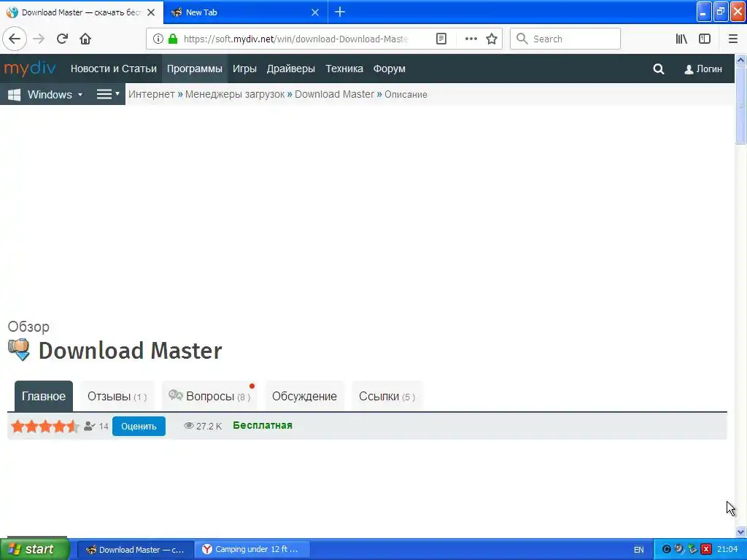Open the Форум menu item
The height and width of the screenshot is (560, 747).
[x=390, y=69]
